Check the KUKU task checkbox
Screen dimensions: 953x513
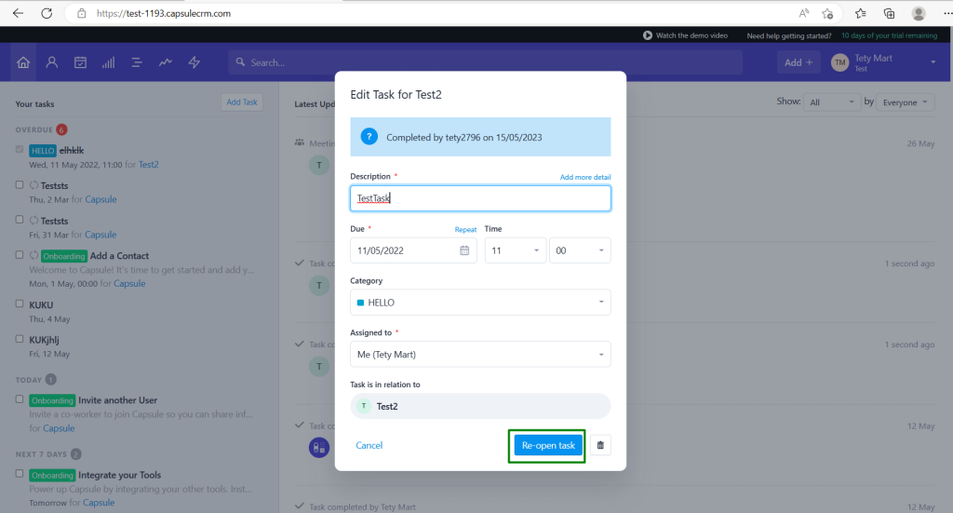click(20, 304)
